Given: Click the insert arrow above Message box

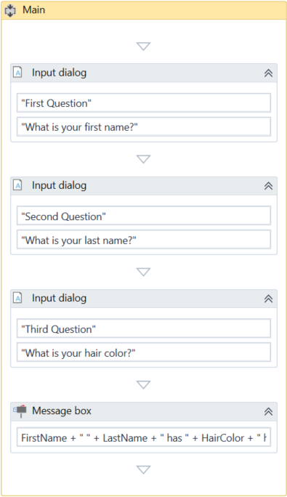Looking at the screenshot, I should [x=143, y=385].
